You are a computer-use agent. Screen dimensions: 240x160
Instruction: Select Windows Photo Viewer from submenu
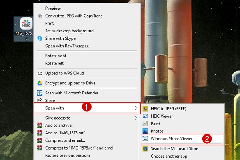click(x=172, y=139)
